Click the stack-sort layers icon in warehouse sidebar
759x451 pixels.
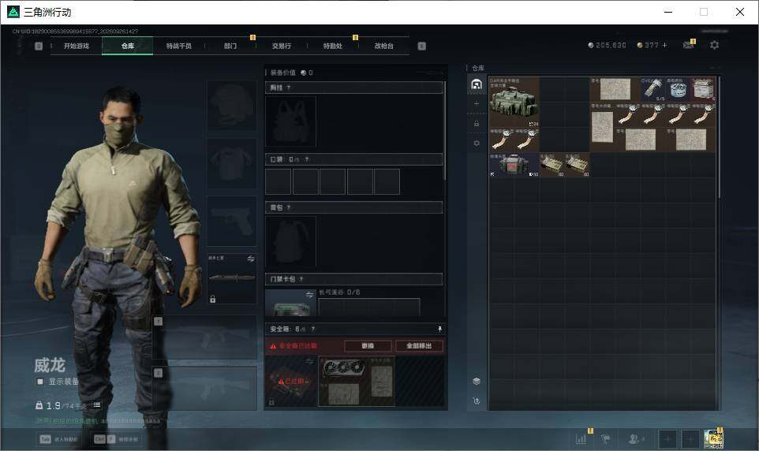[477, 382]
